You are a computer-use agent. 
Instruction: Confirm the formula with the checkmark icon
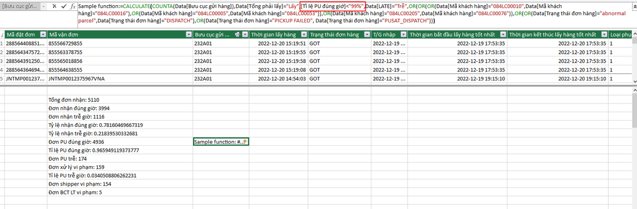coord(63,6)
